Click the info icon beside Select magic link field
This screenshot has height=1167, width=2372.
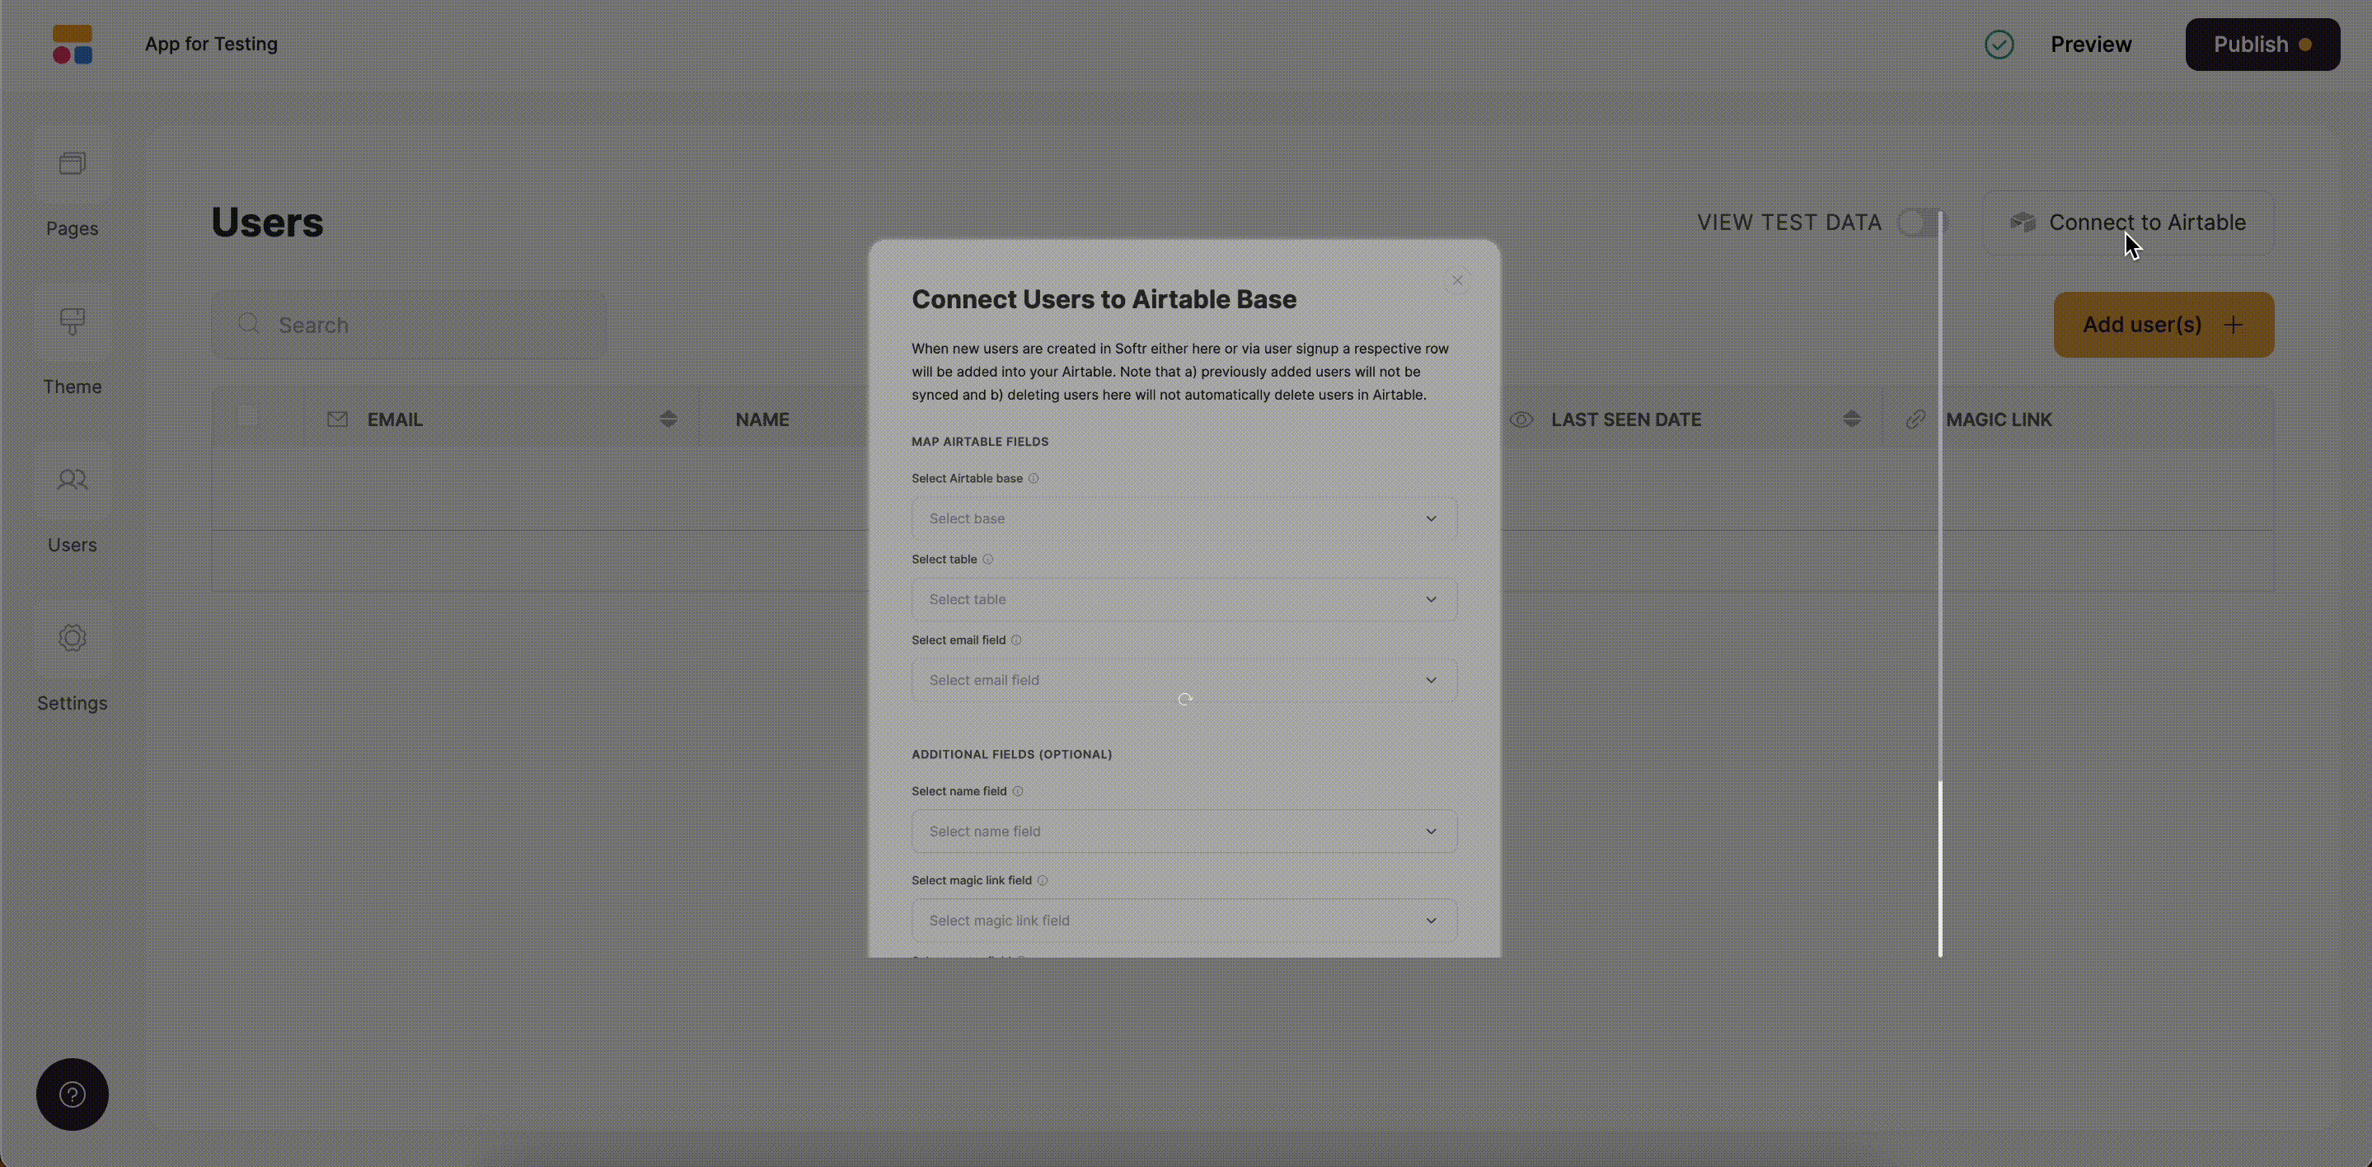tap(1043, 880)
